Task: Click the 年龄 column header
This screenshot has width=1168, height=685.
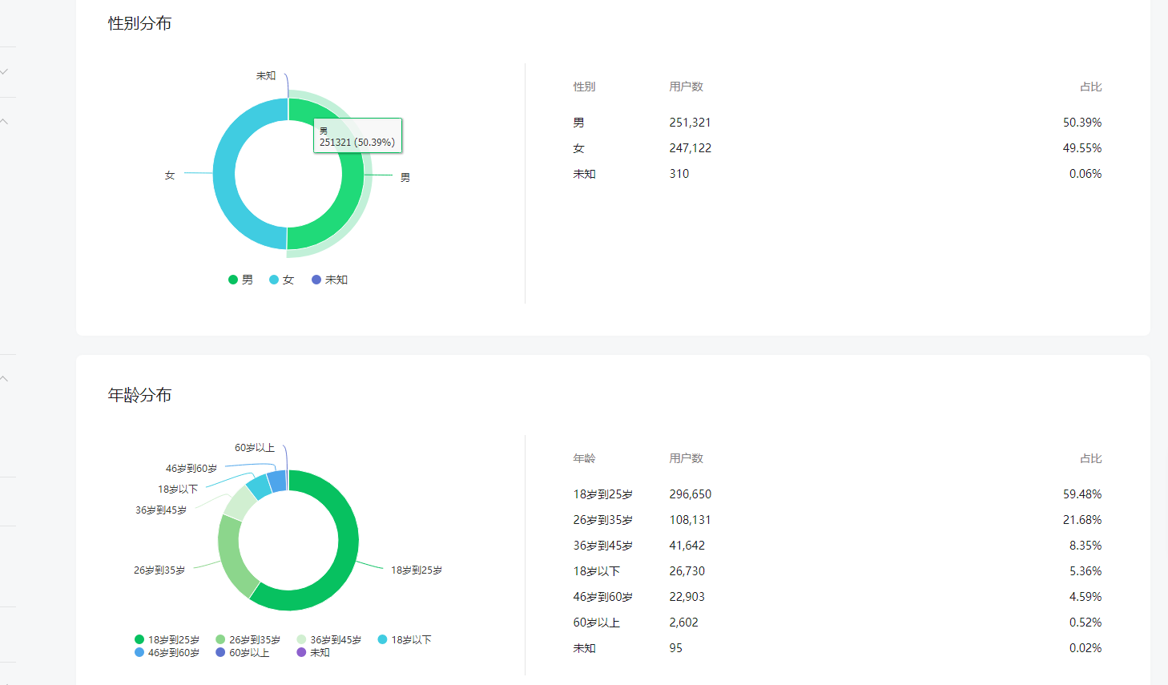Action: tap(584, 458)
